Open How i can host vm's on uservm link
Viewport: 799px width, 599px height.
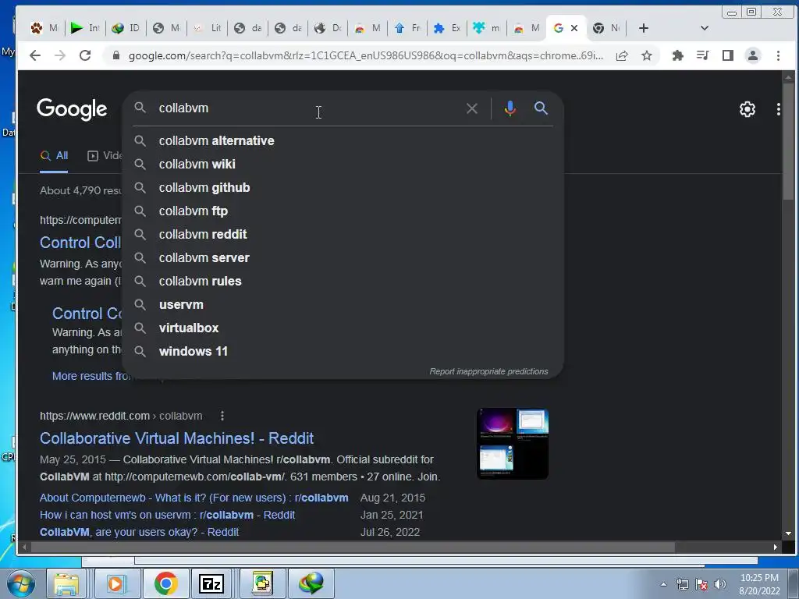click(167, 515)
